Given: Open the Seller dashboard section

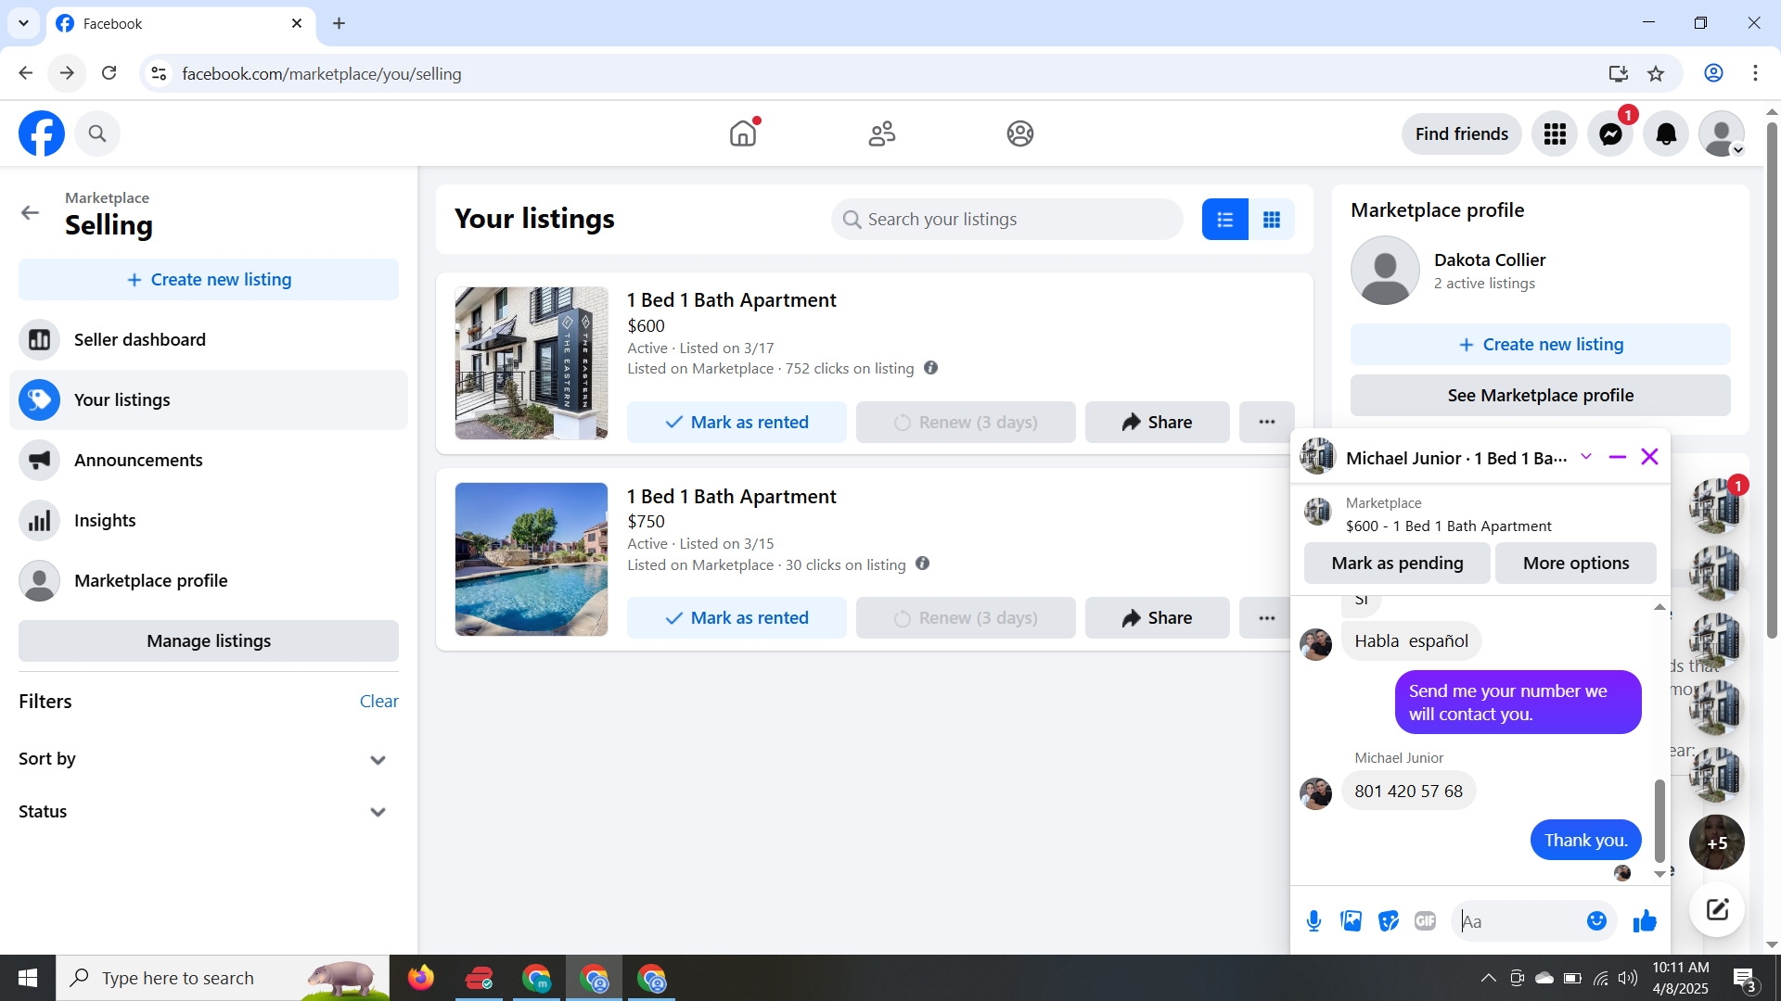Looking at the screenshot, I should (139, 339).
